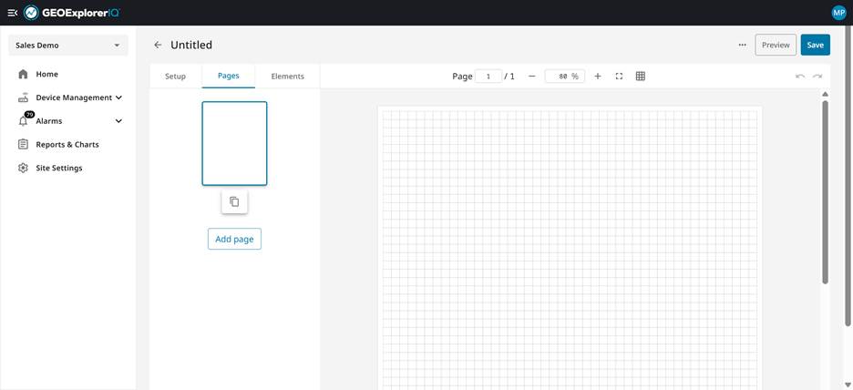Click the Site Settings gear icon
Screen dimensions: 853x390
coord(23,168)
